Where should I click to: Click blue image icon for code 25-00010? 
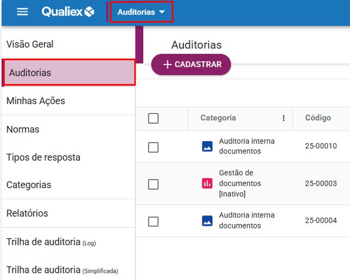coord(207,147)
